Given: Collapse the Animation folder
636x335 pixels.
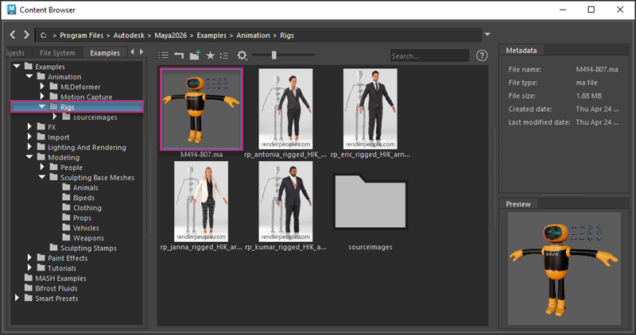Looking at the screenshot, I should coord(29,76).
